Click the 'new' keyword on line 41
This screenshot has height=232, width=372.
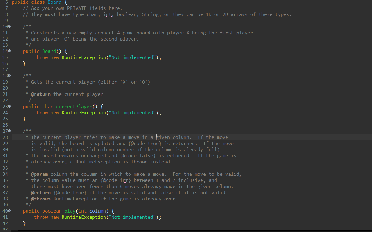pos(55,217)
